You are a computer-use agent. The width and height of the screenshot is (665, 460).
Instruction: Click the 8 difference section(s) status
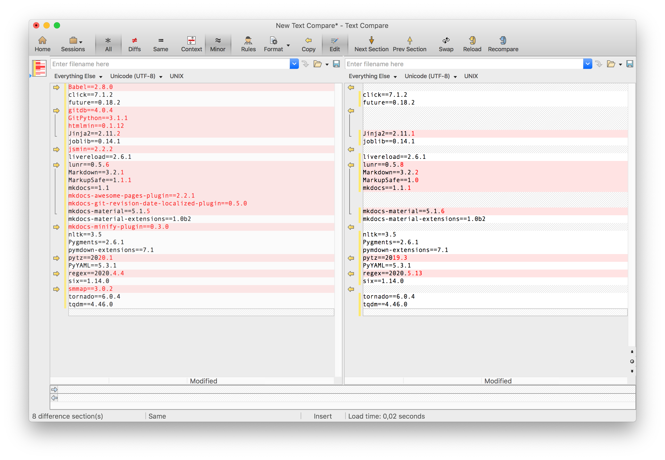[68, 416]
